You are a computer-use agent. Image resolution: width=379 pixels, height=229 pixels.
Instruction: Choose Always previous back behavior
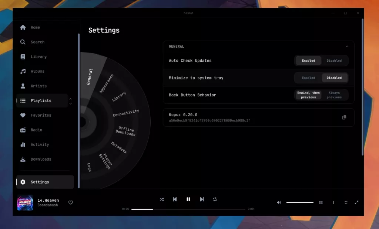(x=334, y=95)
